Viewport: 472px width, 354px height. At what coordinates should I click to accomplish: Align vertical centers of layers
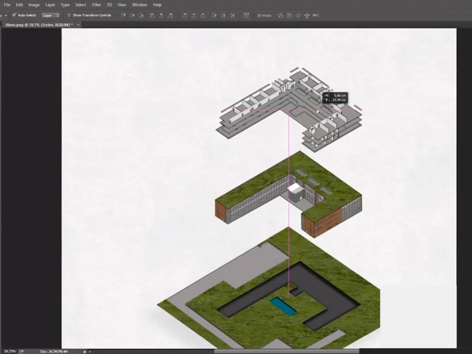coord(132,15)
